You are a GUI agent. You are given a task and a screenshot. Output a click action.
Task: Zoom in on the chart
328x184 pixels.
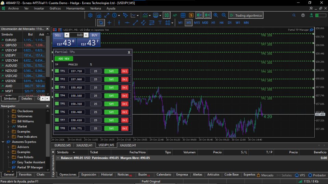pyautogui.click(x=216, y=15)
